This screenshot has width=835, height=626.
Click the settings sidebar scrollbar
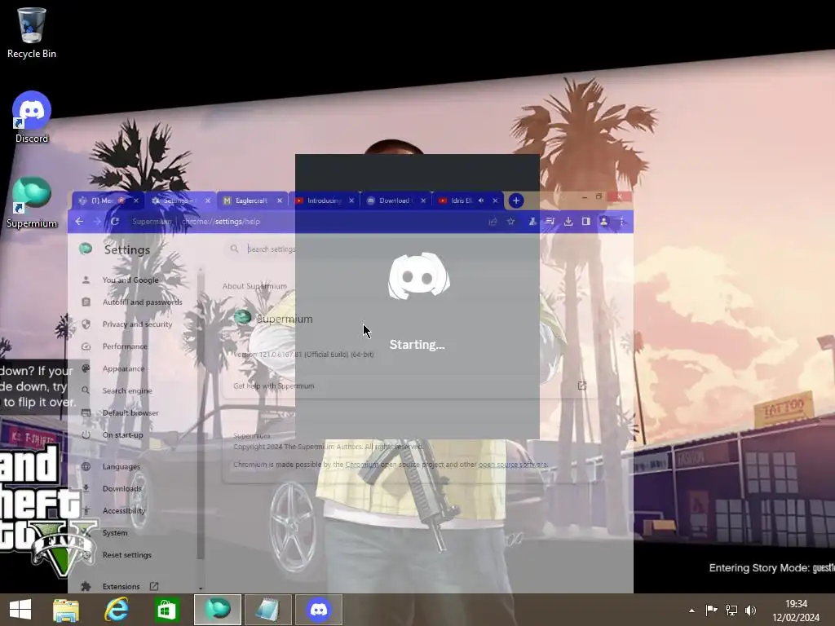(x=201, y=413)
